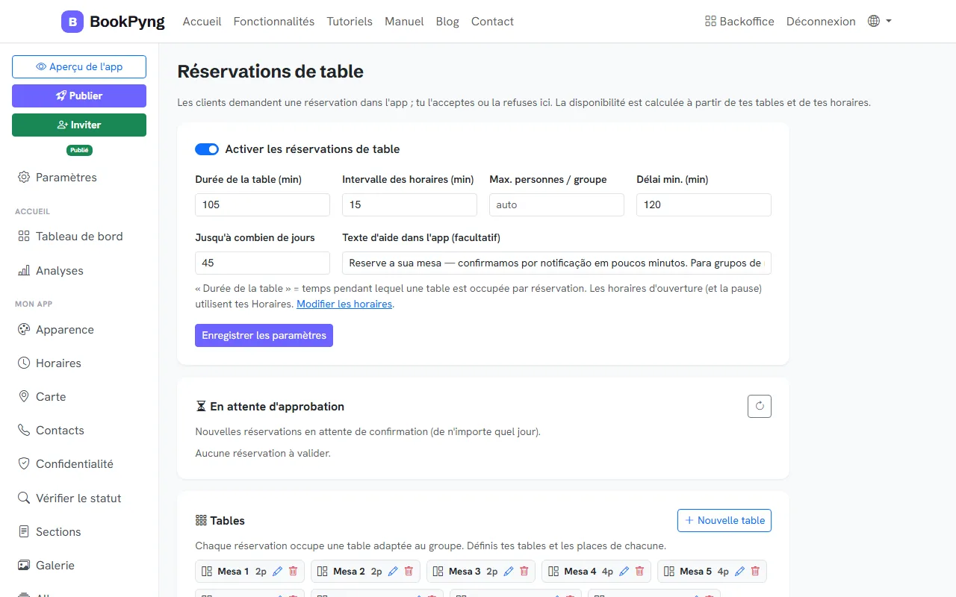Click the Publier button

(x=79, y=96)
